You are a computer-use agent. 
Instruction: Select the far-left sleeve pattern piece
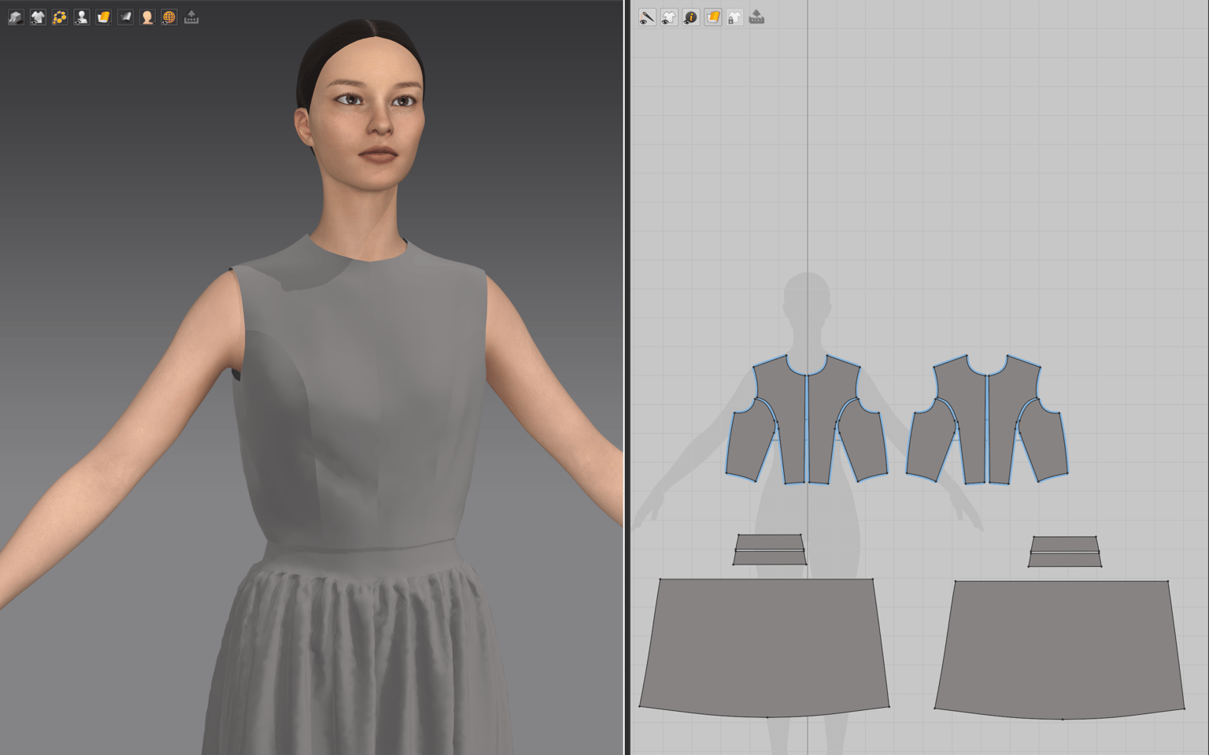pyautogui.click(x=749, y=442)
